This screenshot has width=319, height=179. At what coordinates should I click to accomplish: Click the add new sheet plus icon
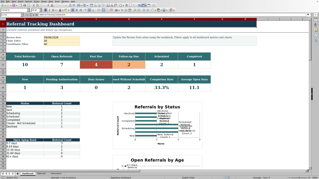(18, 174)
